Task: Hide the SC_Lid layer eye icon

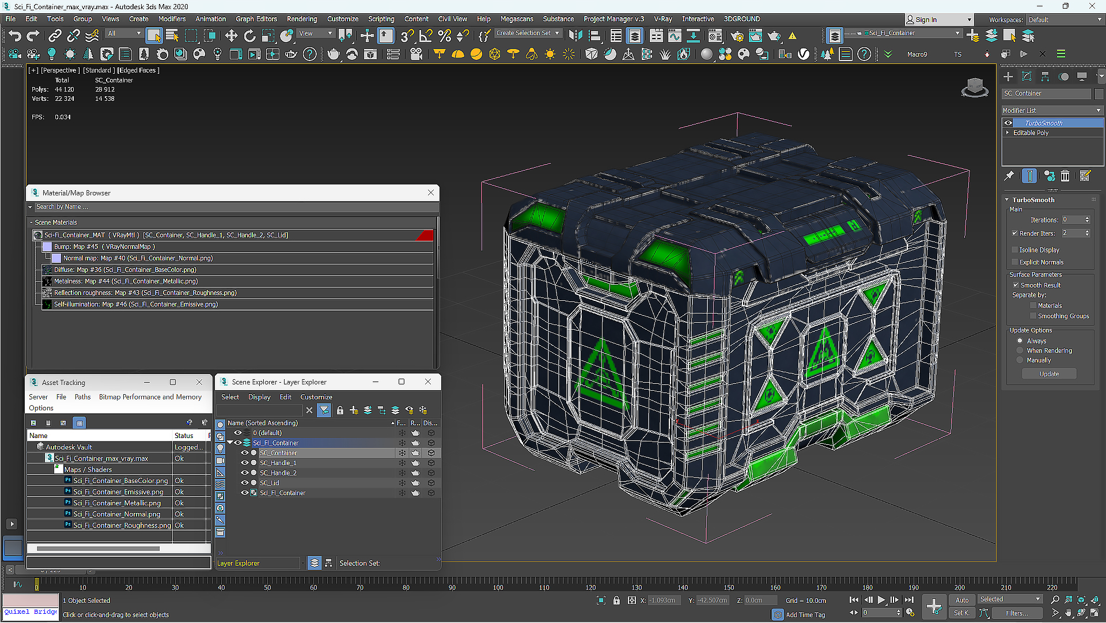Action: point(245,483)
